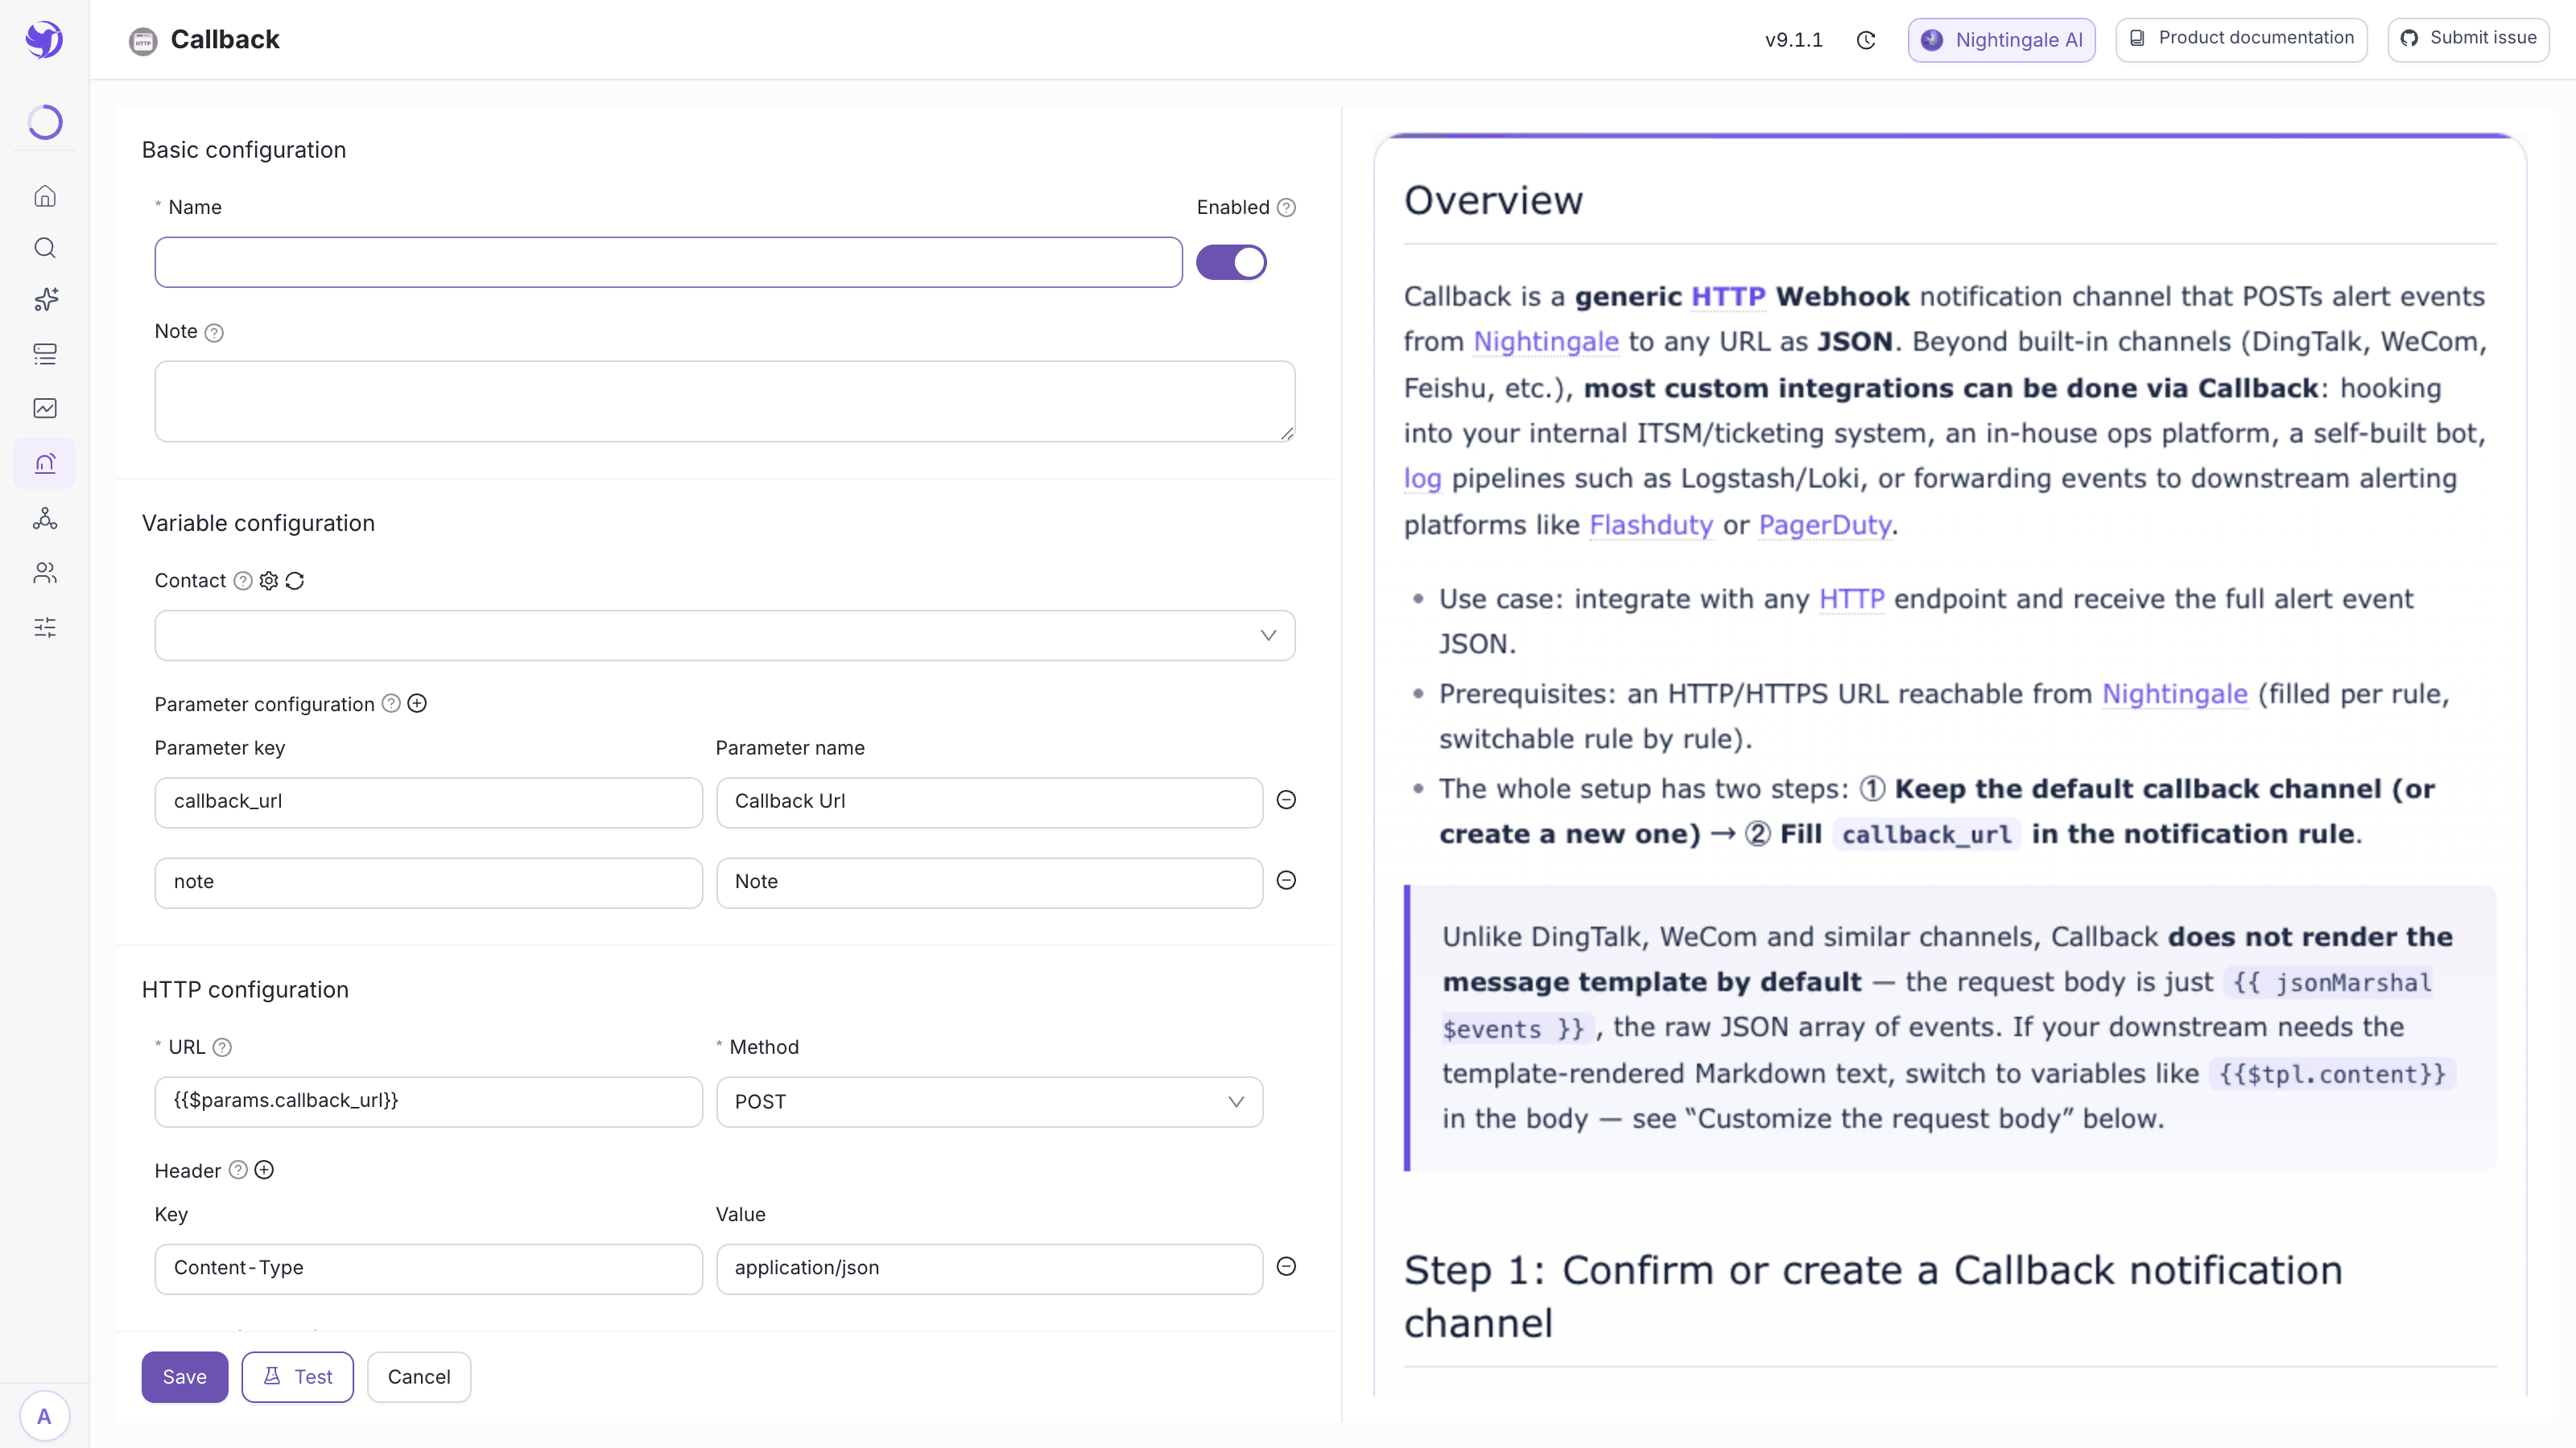This screenshot has width=2576, height=1448.
Task: Click into the Name input field
Action: click(x=668, y=263)
